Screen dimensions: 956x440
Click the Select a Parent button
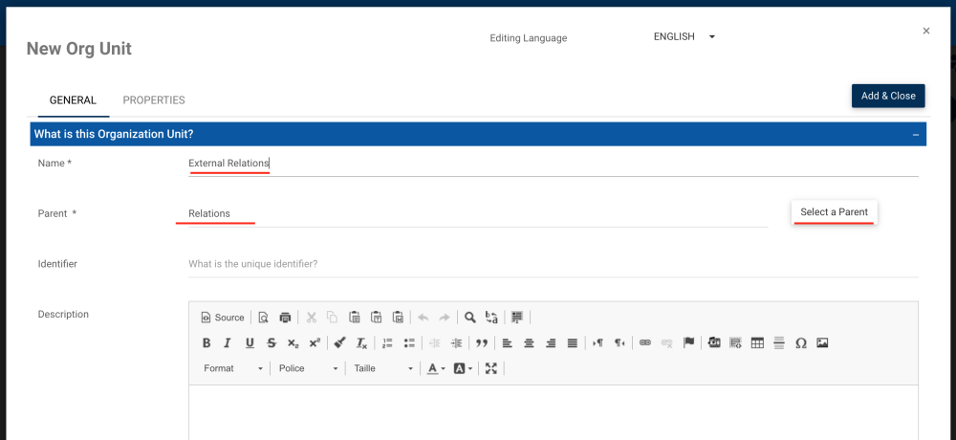[x=834, y=212]
